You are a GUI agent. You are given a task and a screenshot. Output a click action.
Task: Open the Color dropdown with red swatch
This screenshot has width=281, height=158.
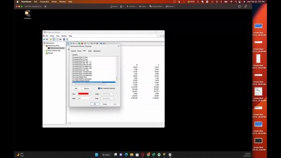(84, 93)
